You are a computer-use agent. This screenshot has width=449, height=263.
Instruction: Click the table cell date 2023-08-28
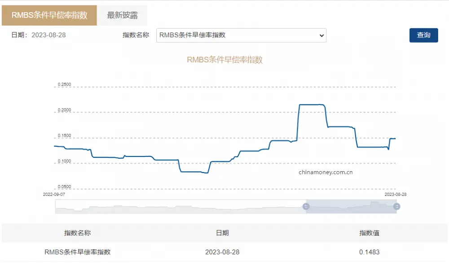point(222,252)
